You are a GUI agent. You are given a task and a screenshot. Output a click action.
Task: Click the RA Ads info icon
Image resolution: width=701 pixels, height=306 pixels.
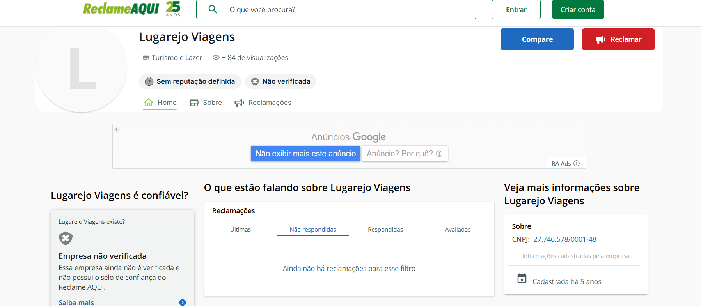(577, 163)
